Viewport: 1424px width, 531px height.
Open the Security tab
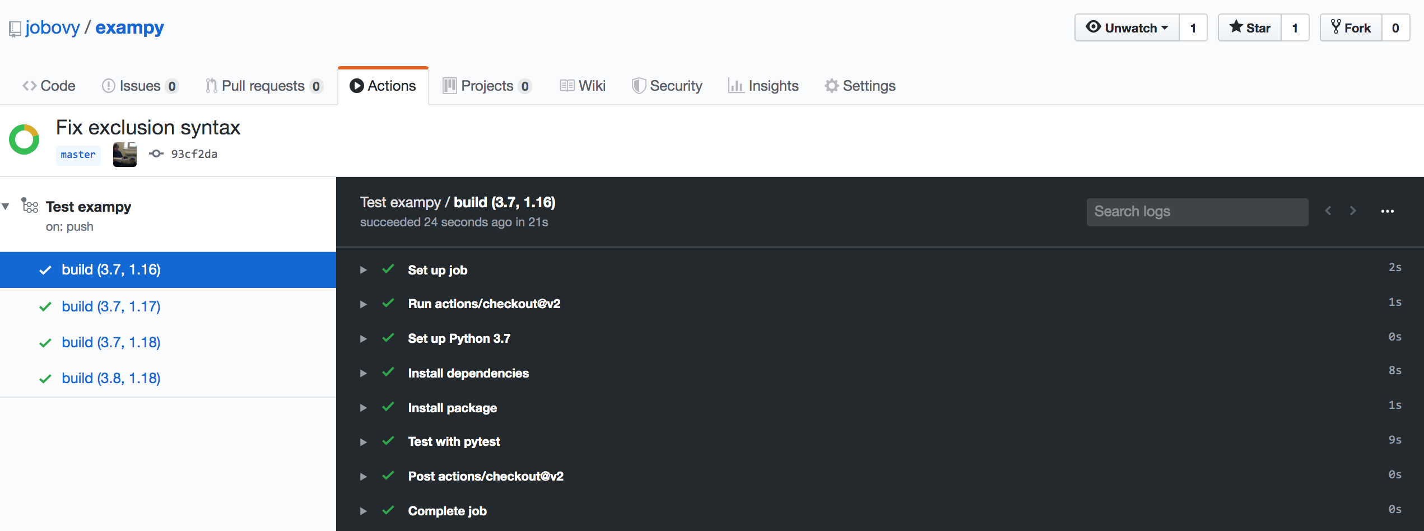click(667, 86)
